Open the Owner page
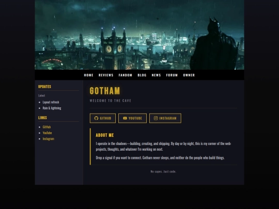 click(189, 75)
